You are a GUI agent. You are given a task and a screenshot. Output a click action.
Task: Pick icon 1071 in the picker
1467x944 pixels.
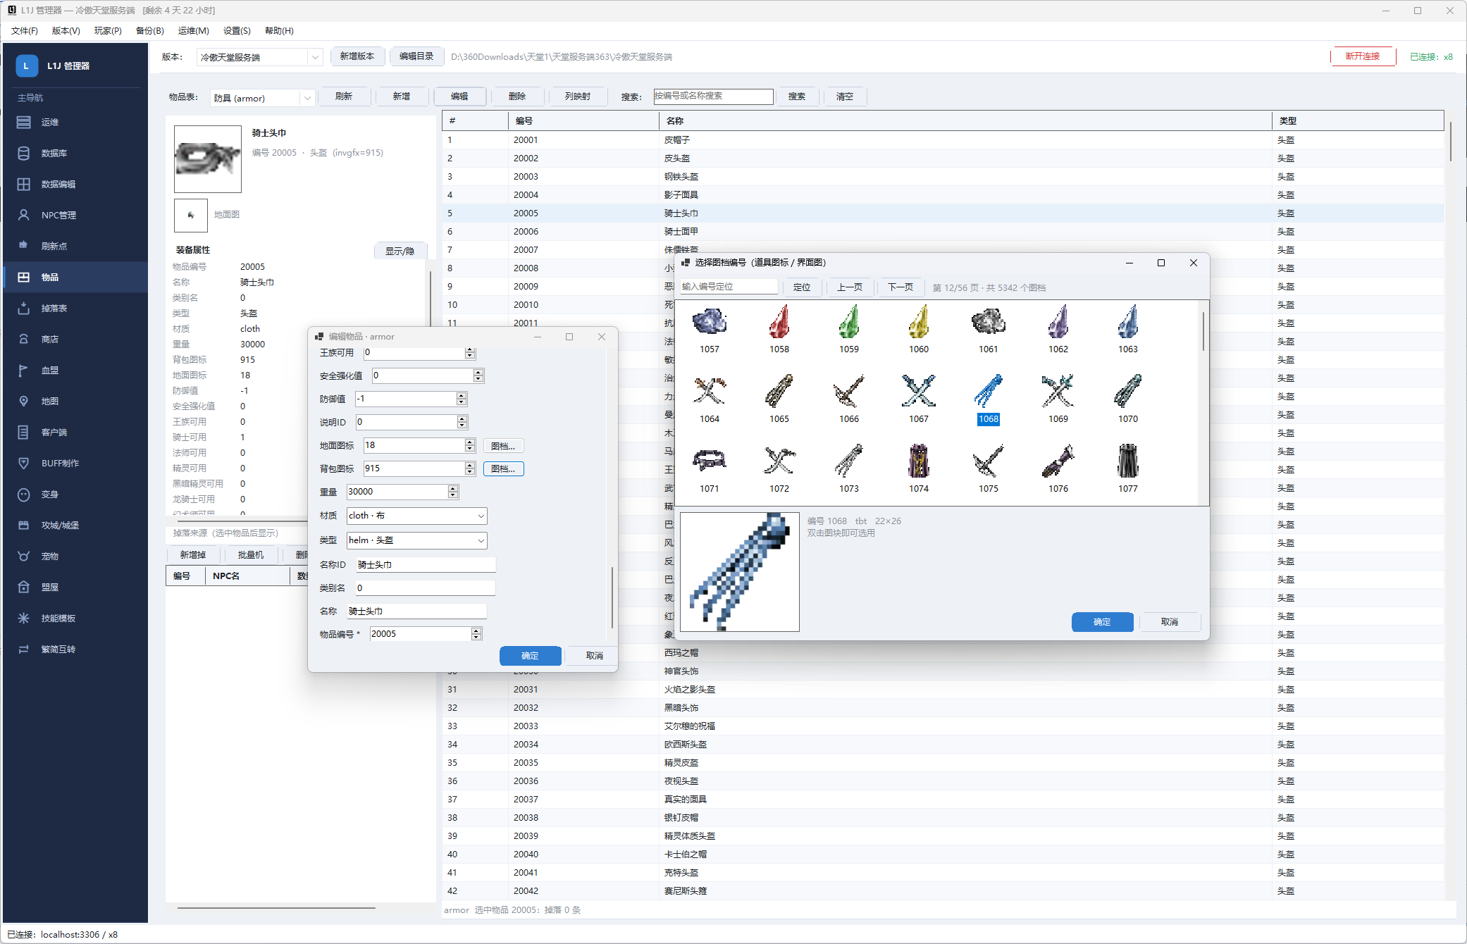coord(710,468)
